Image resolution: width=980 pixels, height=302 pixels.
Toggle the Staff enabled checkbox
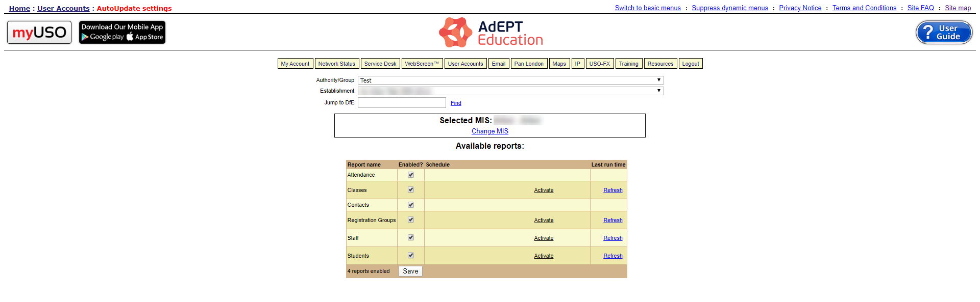(411, 237)
